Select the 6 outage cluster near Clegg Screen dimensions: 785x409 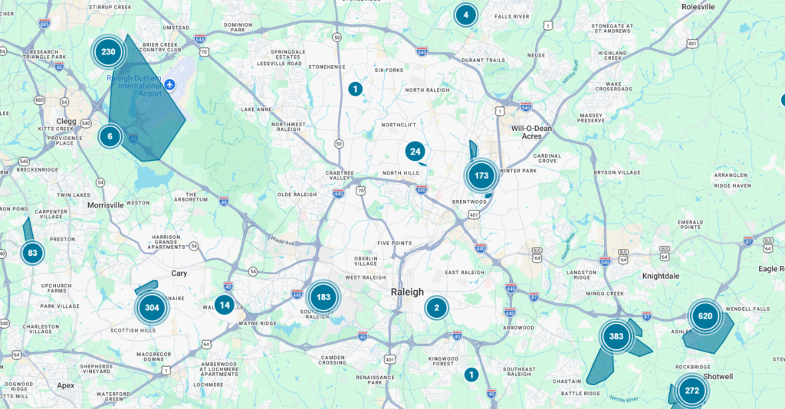tap(110, 136)
